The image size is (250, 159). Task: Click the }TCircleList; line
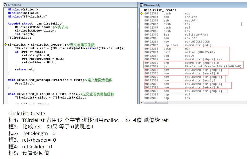[20, 38]
